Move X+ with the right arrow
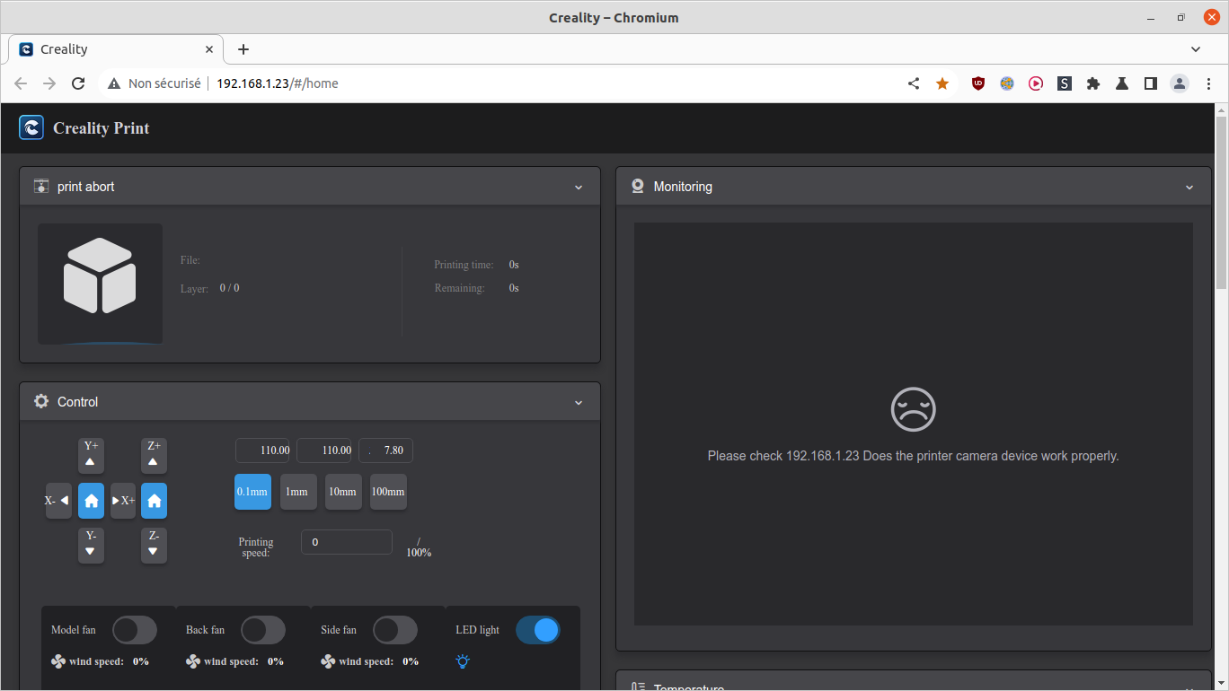The image size is (1229, 691). (x=123, y=501)
